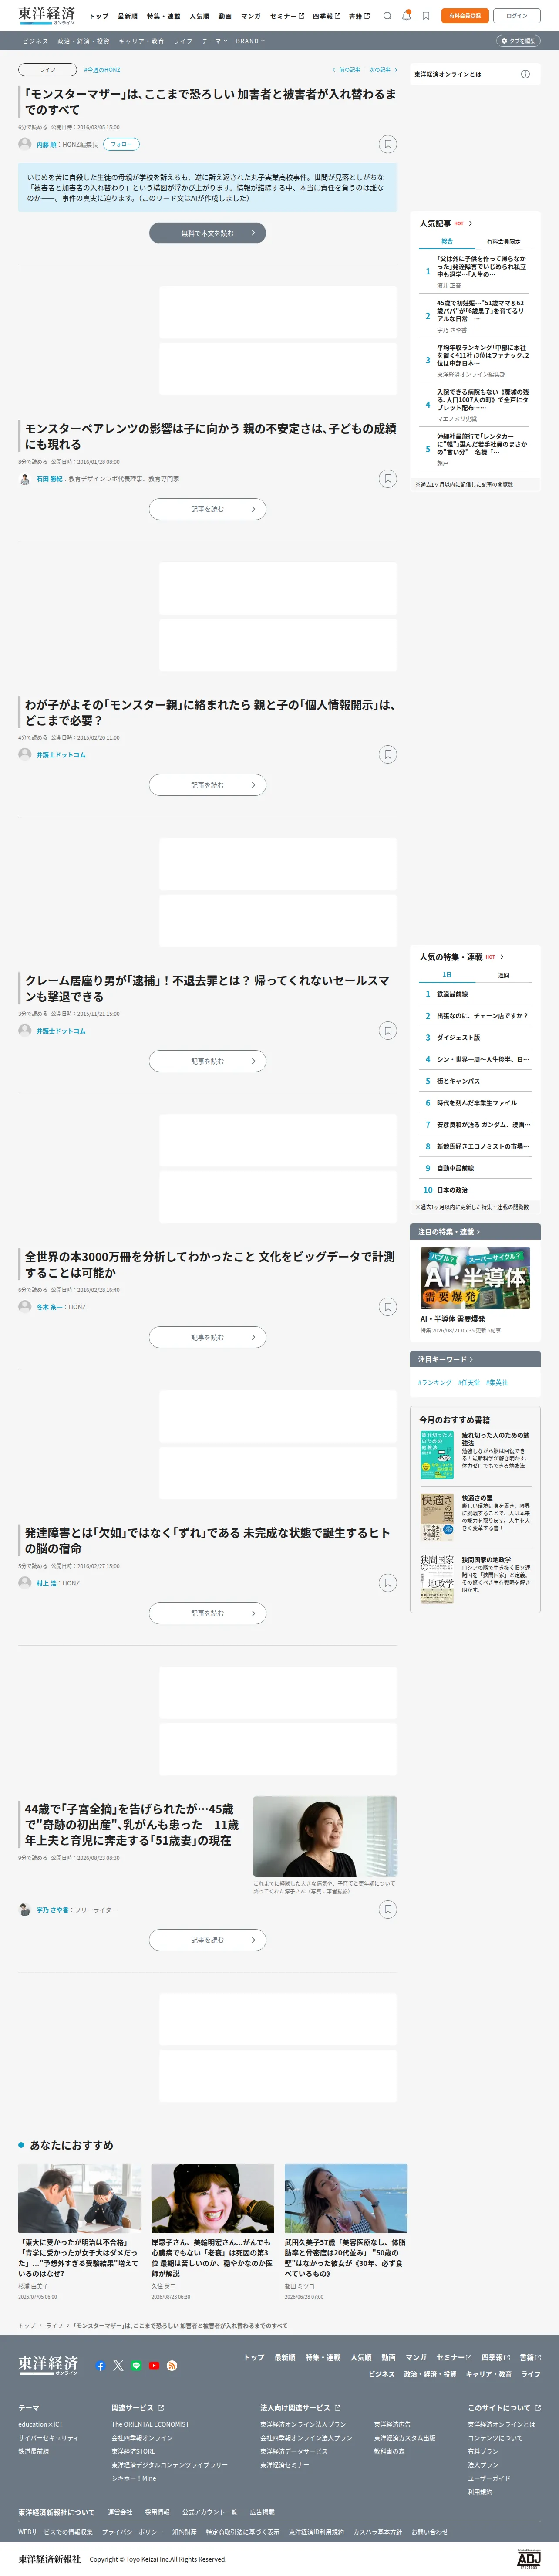The image size is (559, 2576).
Task: Click the avatar of author 宇乃 さや香
Action: tap(25, 1909)
